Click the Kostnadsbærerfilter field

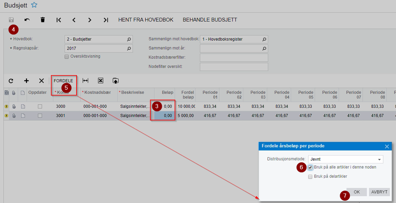234,58
